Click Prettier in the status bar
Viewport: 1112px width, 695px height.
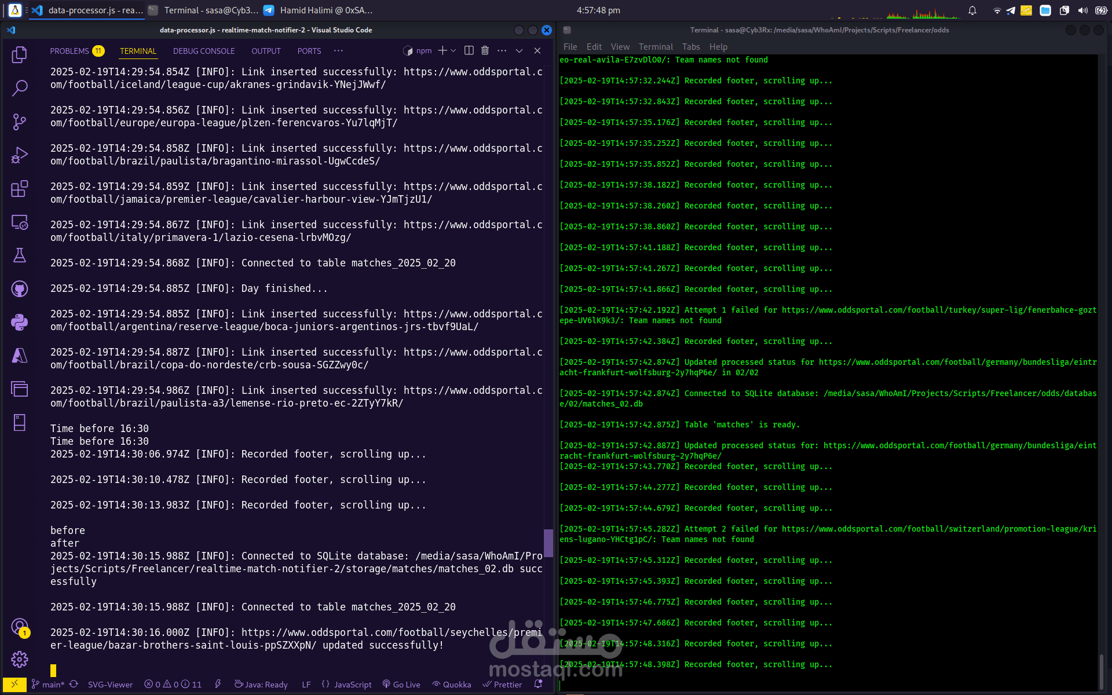[x=502, y=685]
